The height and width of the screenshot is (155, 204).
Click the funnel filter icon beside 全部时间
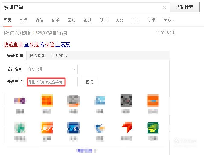[157, 32]
